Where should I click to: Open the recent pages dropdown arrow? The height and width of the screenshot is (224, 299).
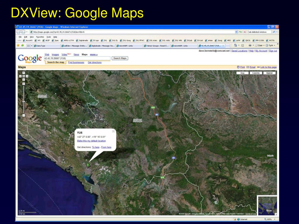tap(27, 32)
